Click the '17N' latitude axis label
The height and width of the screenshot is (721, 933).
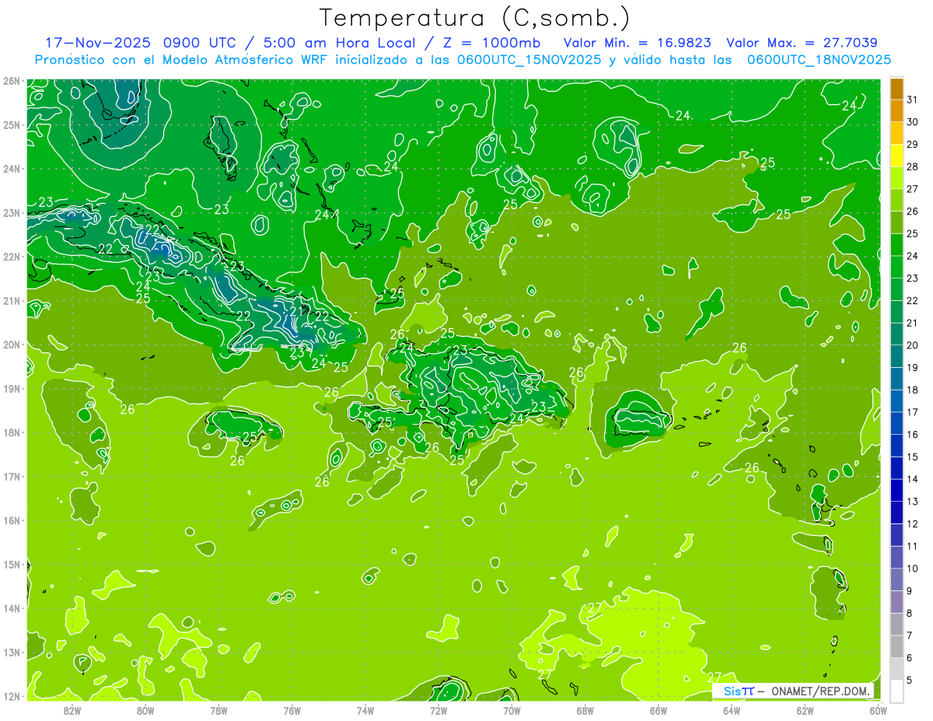coord(12,477)
